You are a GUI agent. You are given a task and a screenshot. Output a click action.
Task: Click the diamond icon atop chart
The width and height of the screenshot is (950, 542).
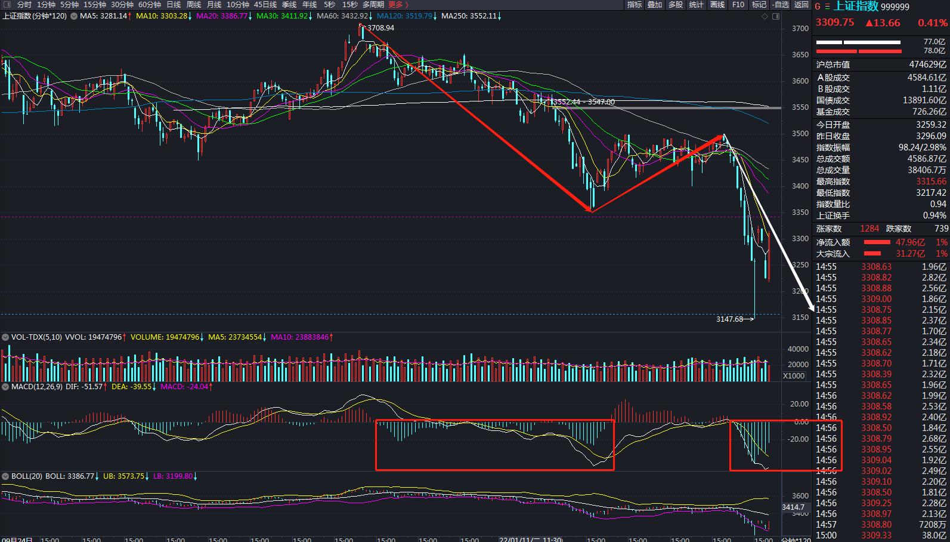[x=765, y=17]
